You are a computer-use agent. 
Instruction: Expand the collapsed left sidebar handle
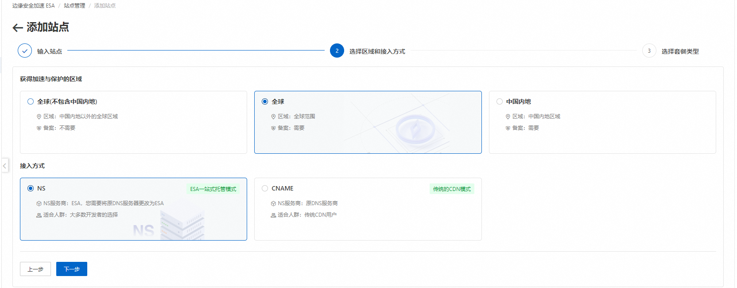4,166
